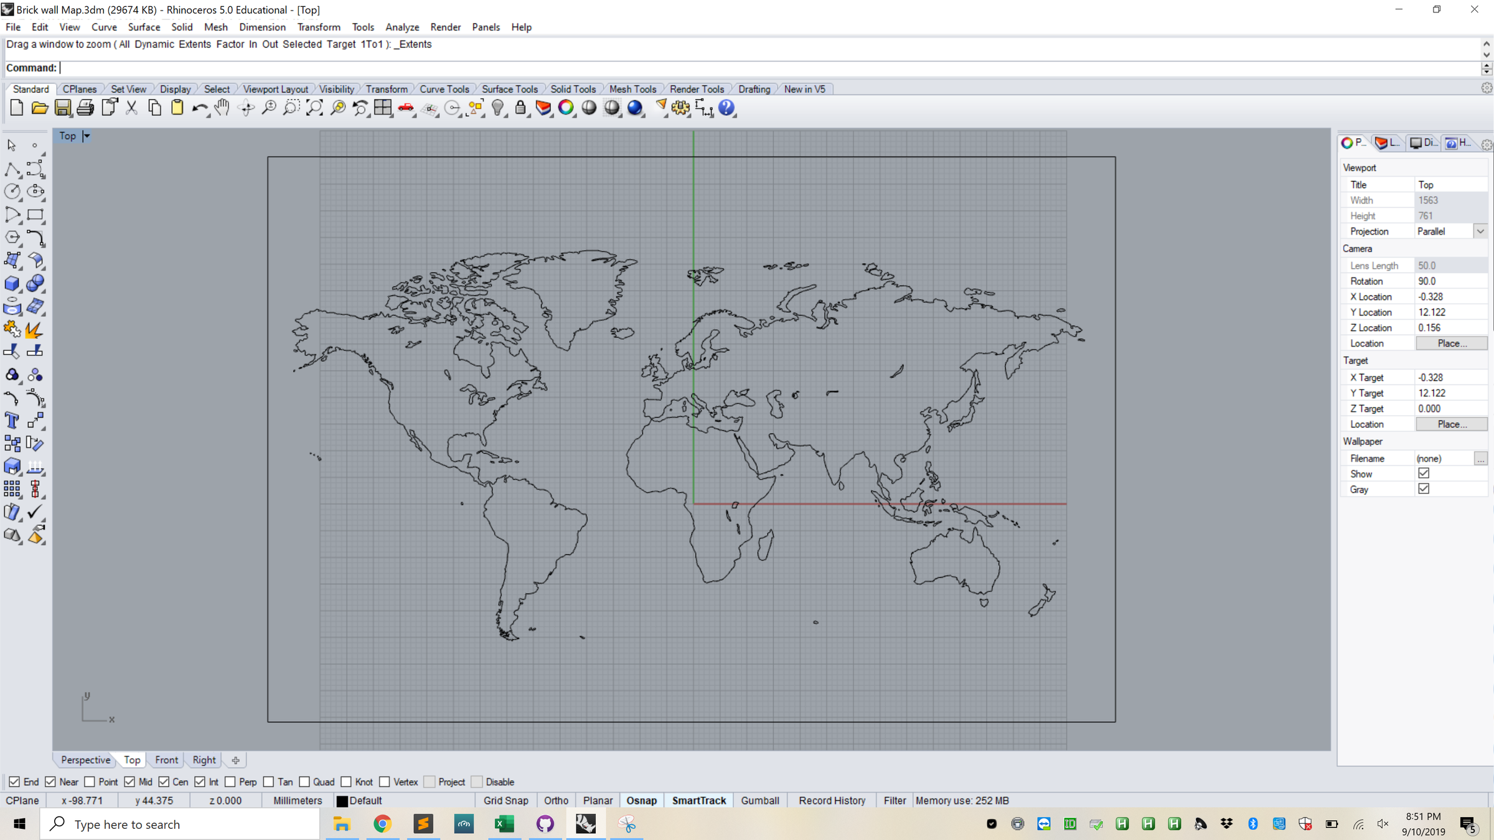Click the Pan view hand icon

point(222,108)
